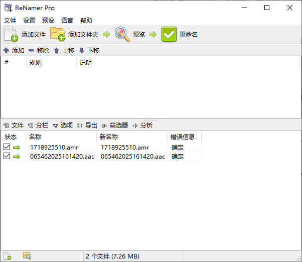Open the 筛选器 filters dropdown
This screenshot has width=302, height=262.
[x=115, y=125]
